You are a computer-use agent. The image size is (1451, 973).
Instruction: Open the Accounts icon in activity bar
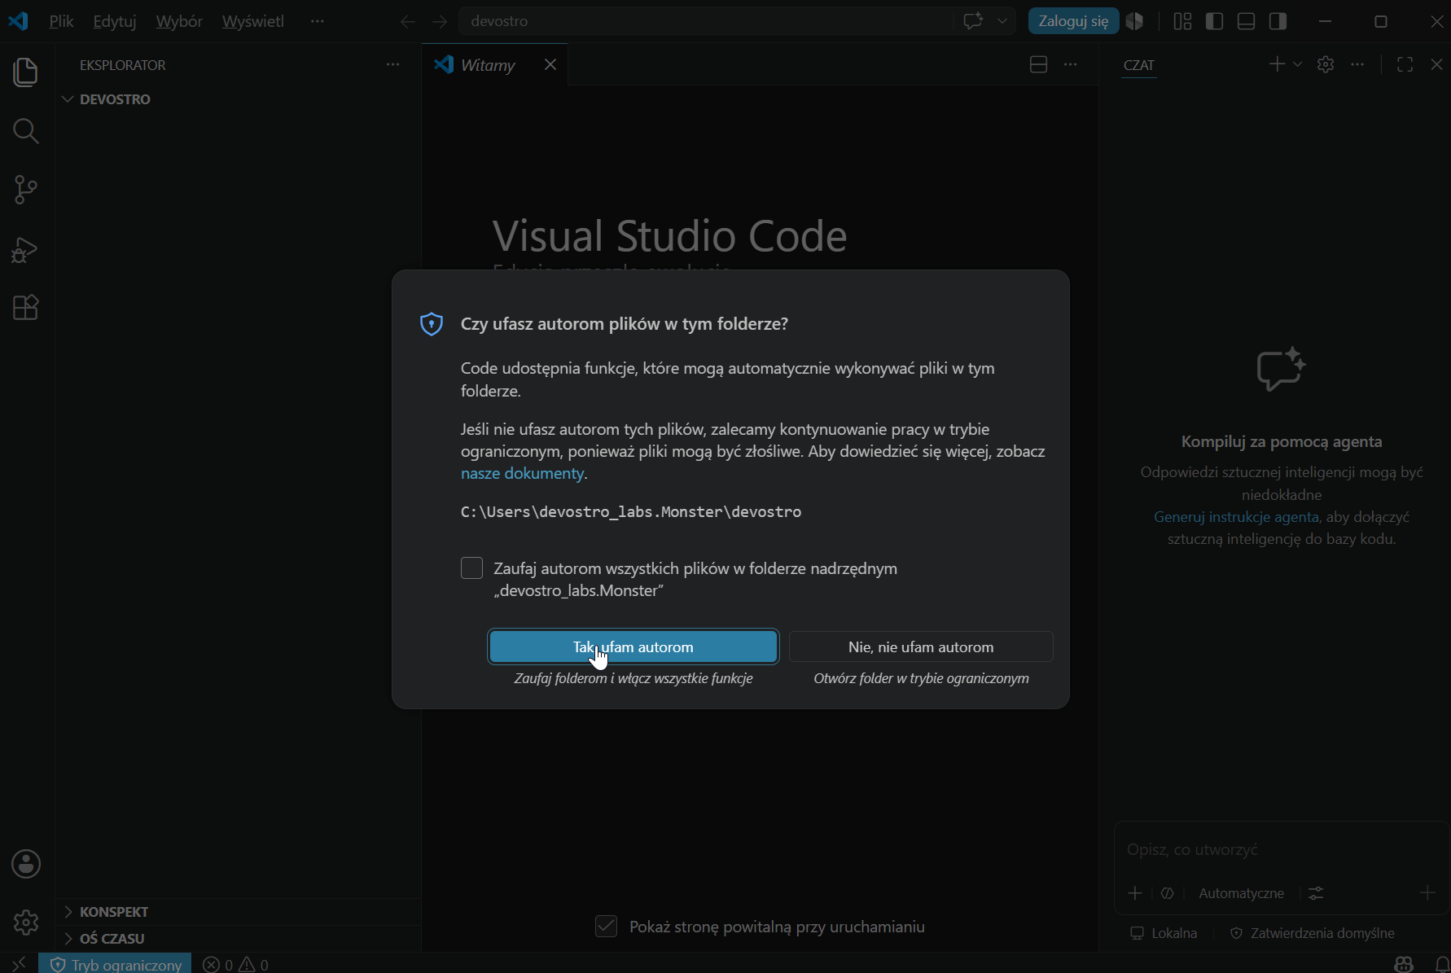click(26, 864)
